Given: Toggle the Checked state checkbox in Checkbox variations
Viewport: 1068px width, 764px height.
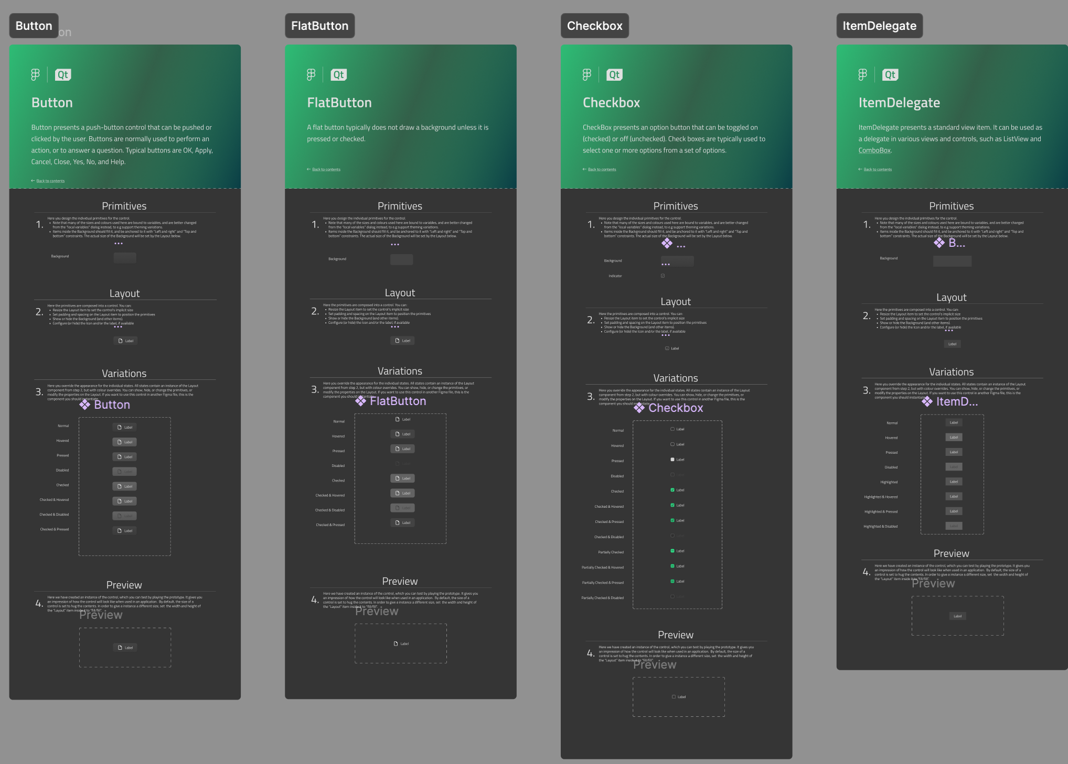Looking at the screenshot, I should pyautogui.click(x=672, y=490).
